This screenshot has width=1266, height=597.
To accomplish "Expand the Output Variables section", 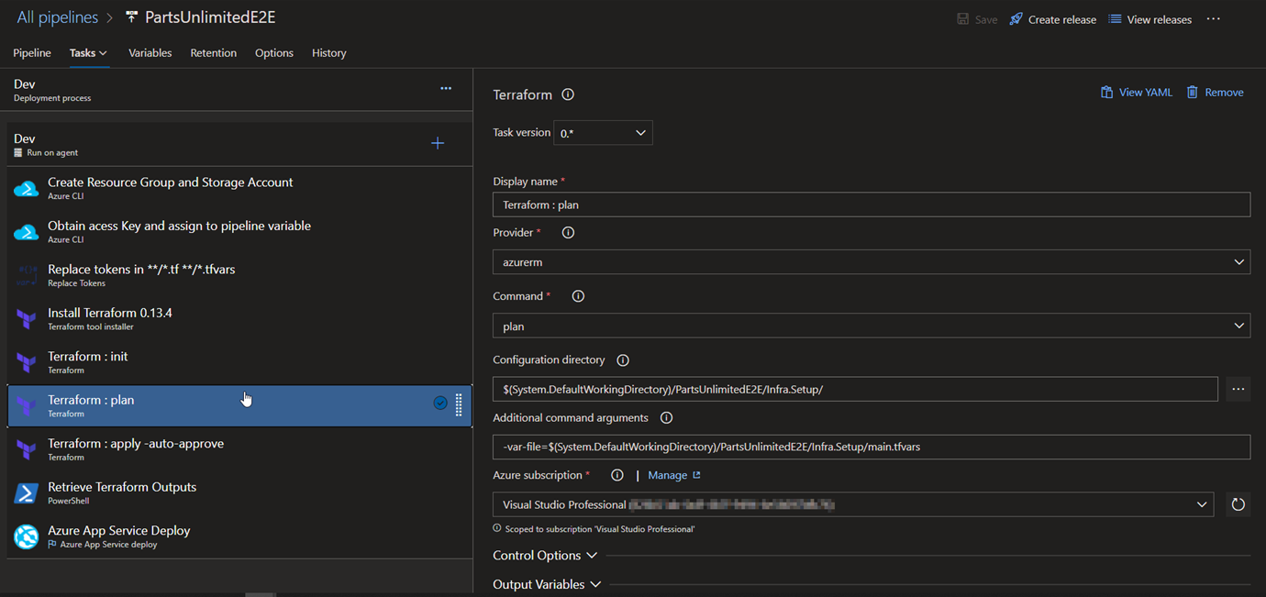I will pos(547,584).
